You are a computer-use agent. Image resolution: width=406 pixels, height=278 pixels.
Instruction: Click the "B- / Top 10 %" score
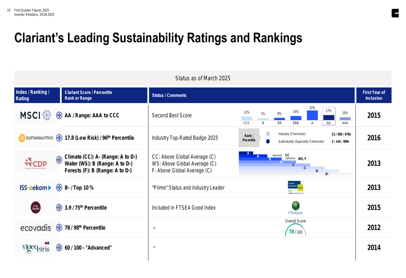(x=79, y=187)
